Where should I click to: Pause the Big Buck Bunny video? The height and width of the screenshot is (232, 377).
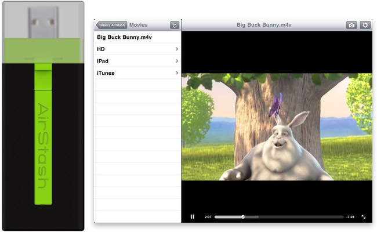click(x=193, y=217)
